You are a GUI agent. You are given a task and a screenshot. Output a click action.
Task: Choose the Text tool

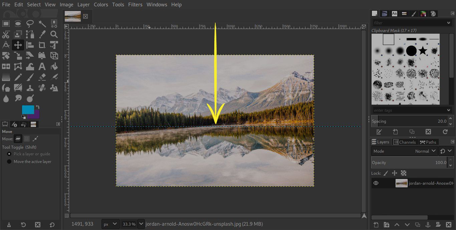pos(41,66)
